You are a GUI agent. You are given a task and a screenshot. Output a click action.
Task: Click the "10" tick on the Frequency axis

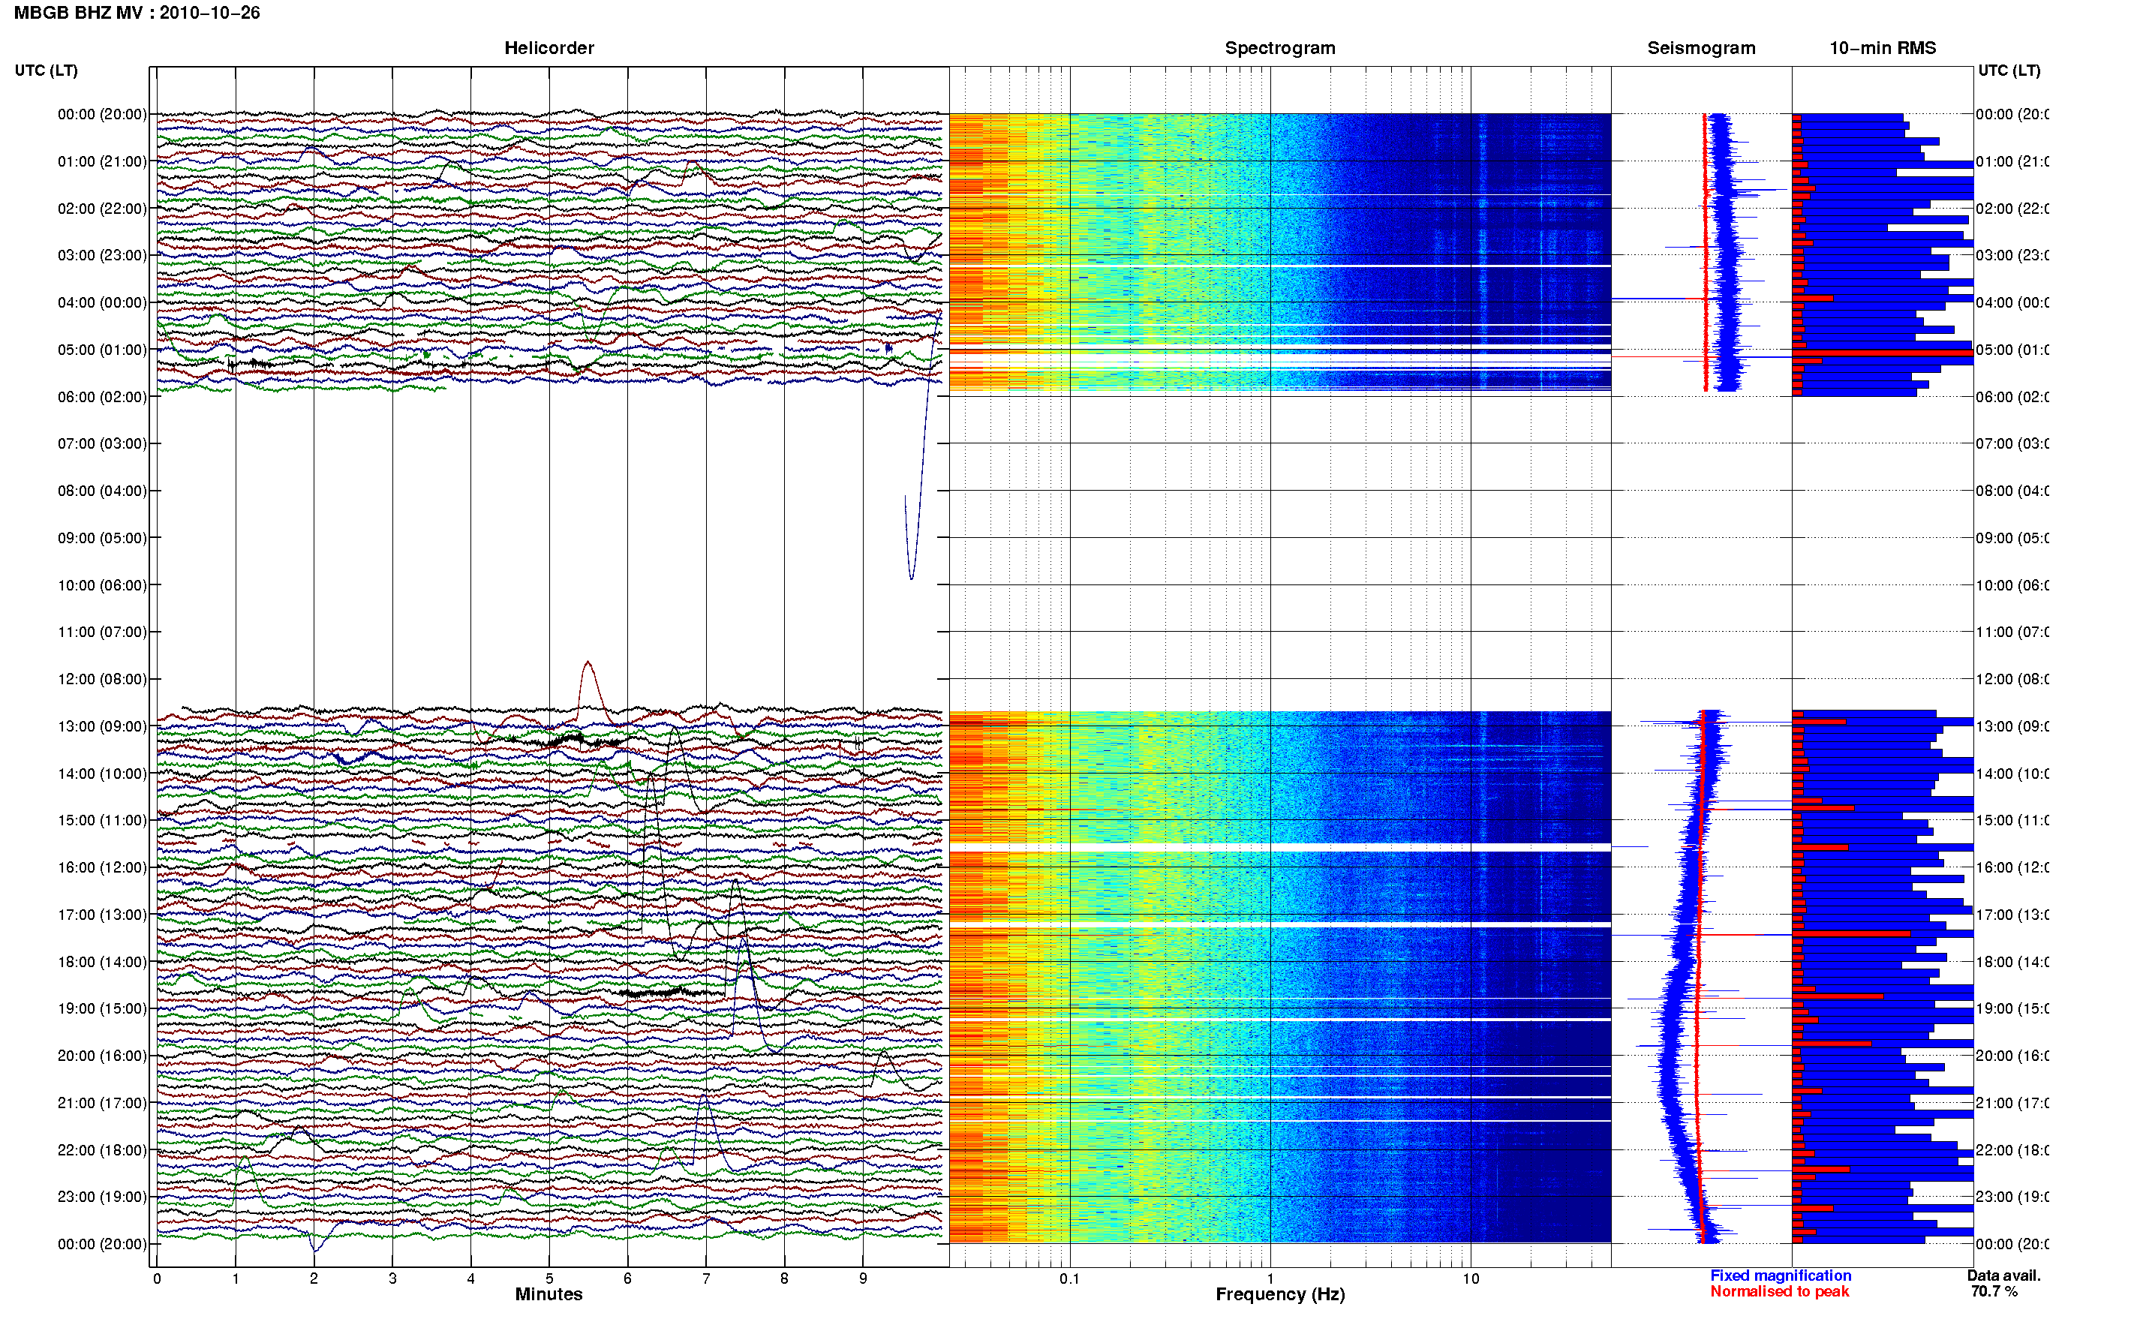[x=1471, y=1279]
